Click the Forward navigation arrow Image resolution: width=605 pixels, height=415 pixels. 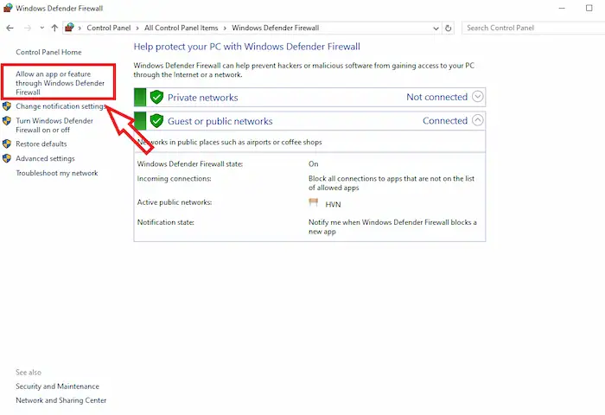click(28, 28)
